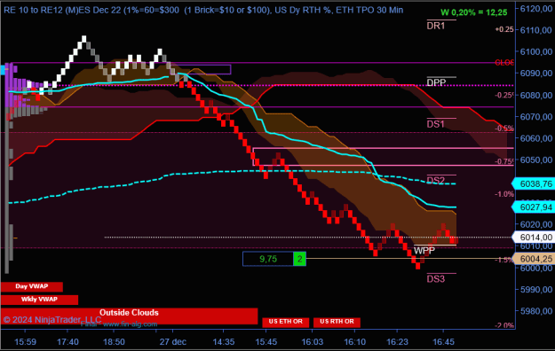555x351 pixels.
Task: Click the 6100,00 price axis label
Action: pyautogui.click(x=535, y=51)
